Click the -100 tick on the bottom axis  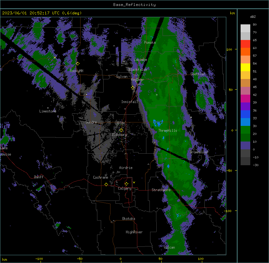pyautogui.click(x=39, y=259)
